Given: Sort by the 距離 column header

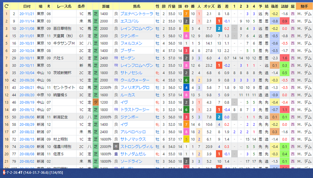Looking at the screenshot, I should click(x=106, y=6).
